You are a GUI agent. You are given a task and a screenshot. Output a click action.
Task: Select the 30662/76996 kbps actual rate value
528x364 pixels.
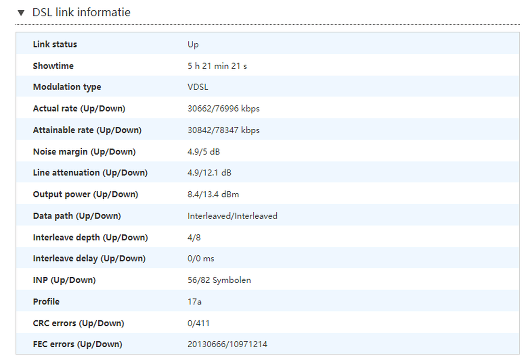[x=224, y=108]
